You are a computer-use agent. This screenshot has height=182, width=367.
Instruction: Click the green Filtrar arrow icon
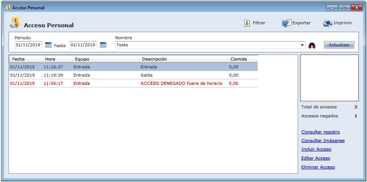pyautogui.click(x=247, y=23)
